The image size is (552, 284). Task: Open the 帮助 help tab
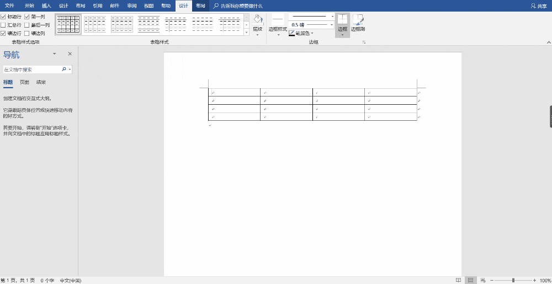[166, 6]
